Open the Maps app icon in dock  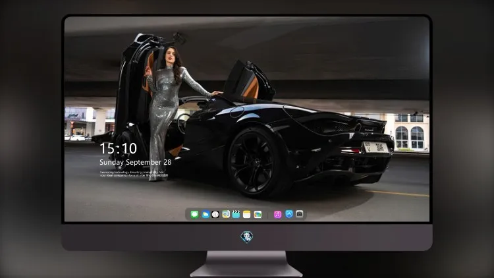[x=225, y=214]
